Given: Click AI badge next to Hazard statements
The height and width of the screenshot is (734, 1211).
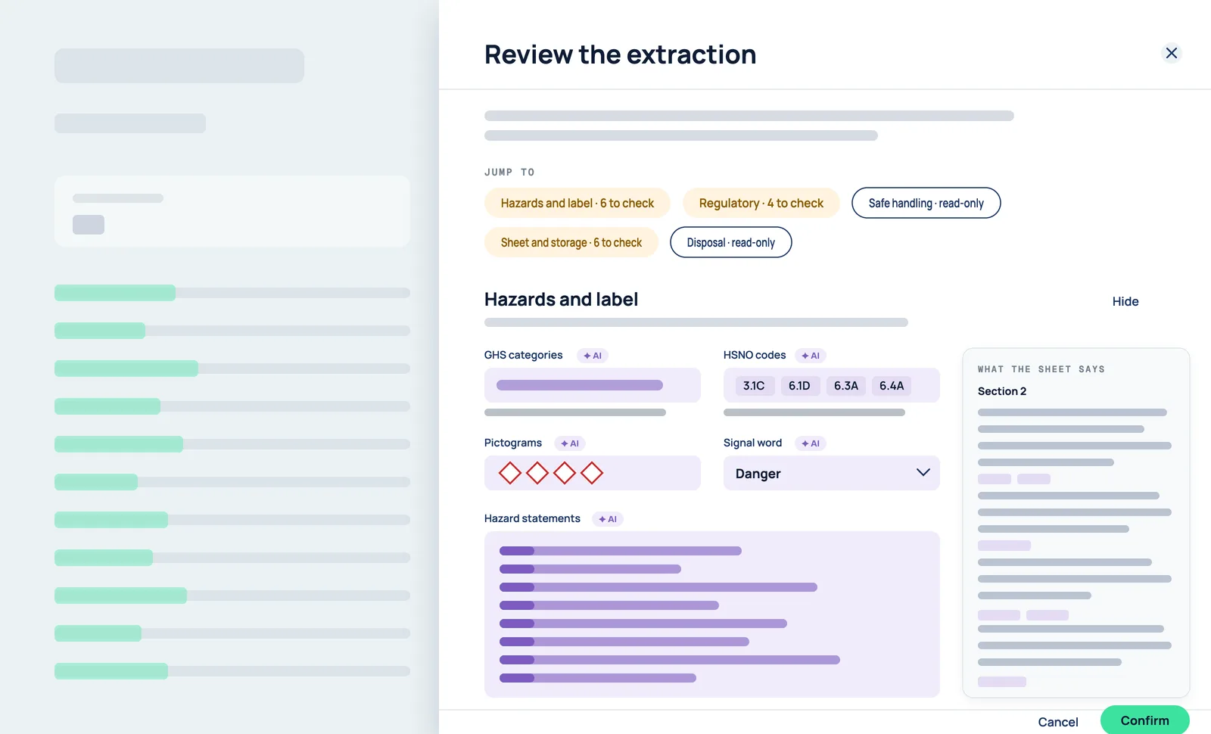Looking at the screenshot, I should point(608,519).
